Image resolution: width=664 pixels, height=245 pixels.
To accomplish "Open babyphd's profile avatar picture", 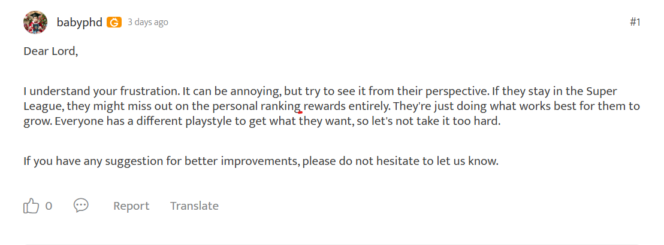I will (35, 23).
